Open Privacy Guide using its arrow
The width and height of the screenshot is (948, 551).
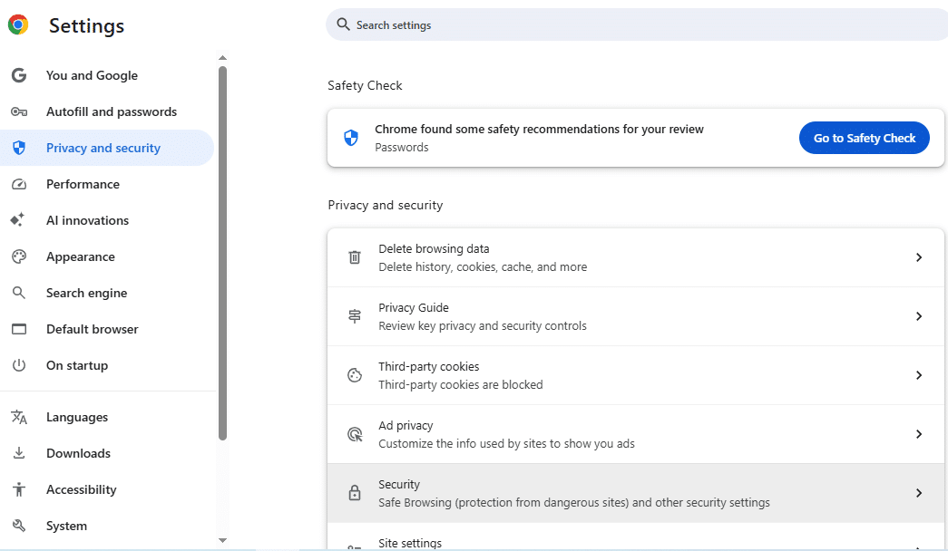[918, 316]
